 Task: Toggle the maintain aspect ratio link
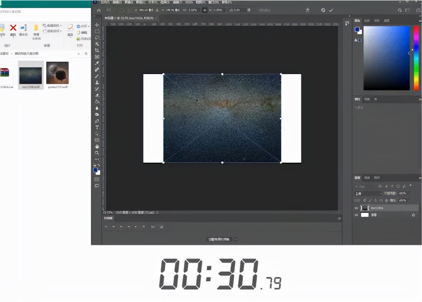click(204, 10)
